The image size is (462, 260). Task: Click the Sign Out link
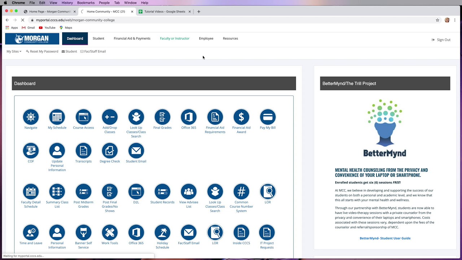tap(441, 40)
